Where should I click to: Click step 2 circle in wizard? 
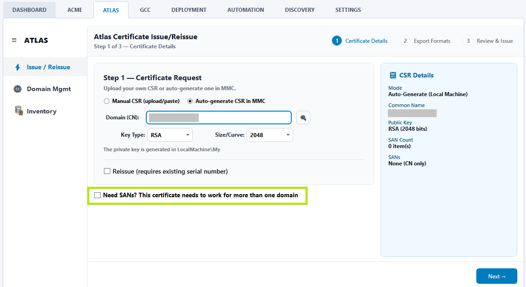[x=405, y=41]
